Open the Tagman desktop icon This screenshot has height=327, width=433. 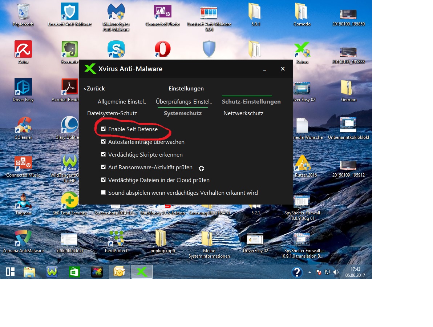[23, 201]
